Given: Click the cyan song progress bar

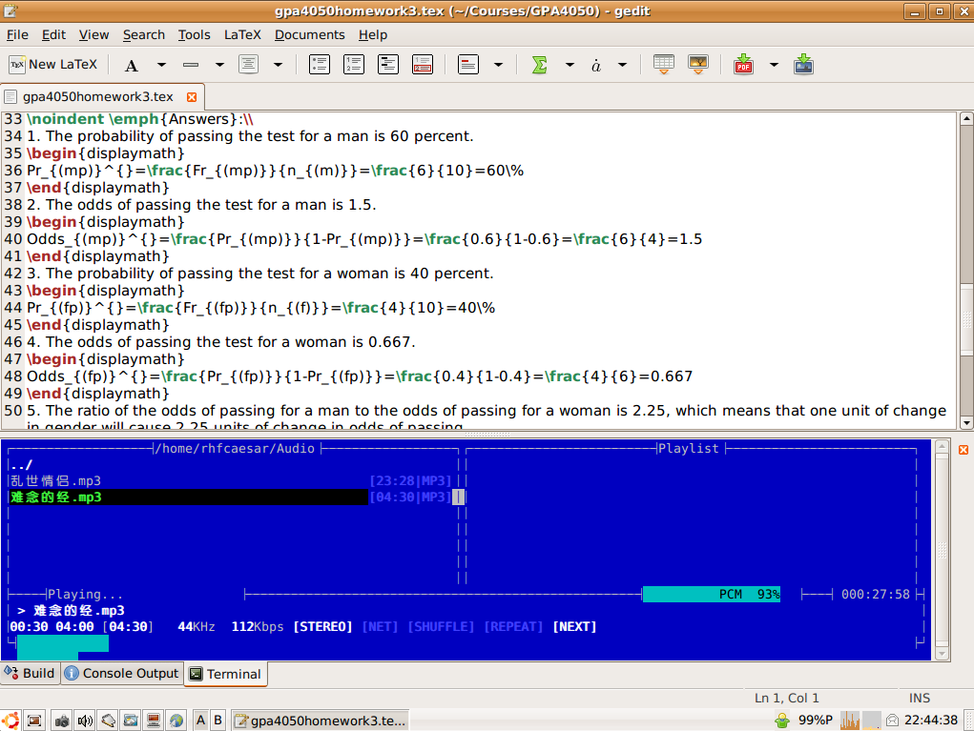Looking at the screenshot, I should pyautogui.click(x=63, y=644).
